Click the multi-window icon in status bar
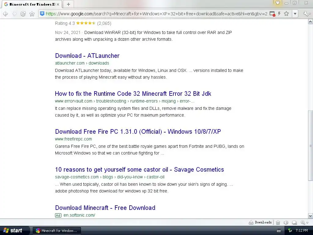The image size is (313, 235). click(x=294, y=222)
